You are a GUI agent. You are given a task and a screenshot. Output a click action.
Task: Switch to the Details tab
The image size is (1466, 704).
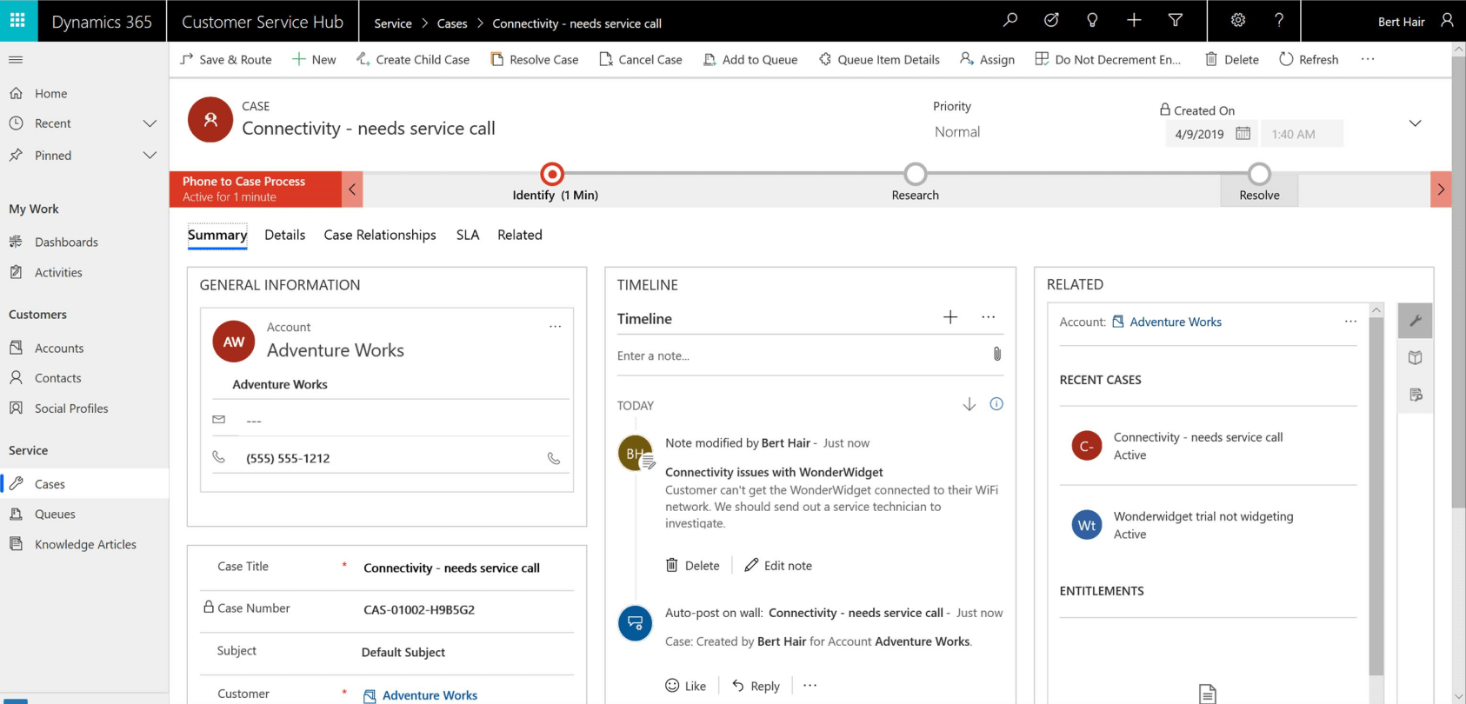tap(285, 235)
